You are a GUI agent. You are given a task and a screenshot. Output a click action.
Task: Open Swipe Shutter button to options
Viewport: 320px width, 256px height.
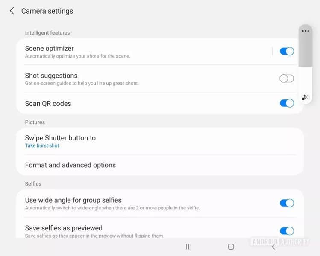click(60, 138)
